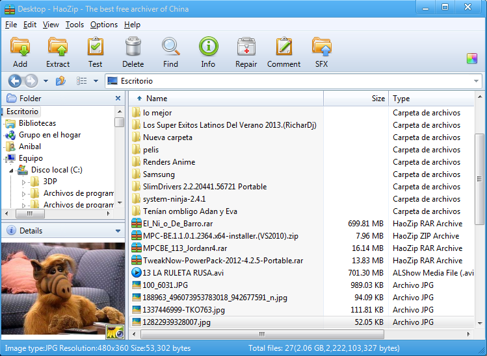Open the File menu
The height and width of the screenshot is (356, 487).
[11, 25]
